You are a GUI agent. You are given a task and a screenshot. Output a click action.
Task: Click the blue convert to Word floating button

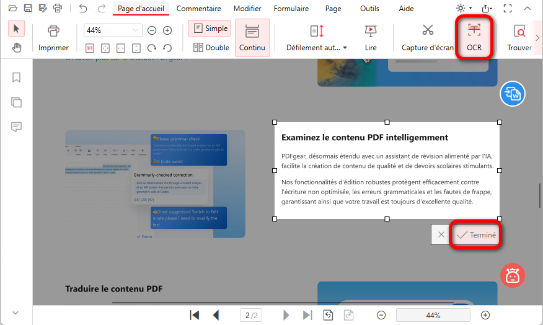tap(513, 94)
